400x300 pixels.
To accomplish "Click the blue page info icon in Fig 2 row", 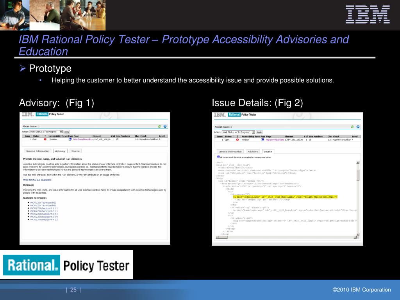I will tap(262, 140).
